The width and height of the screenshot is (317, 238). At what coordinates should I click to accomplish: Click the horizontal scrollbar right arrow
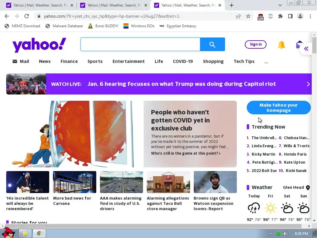tap(309, 226)
